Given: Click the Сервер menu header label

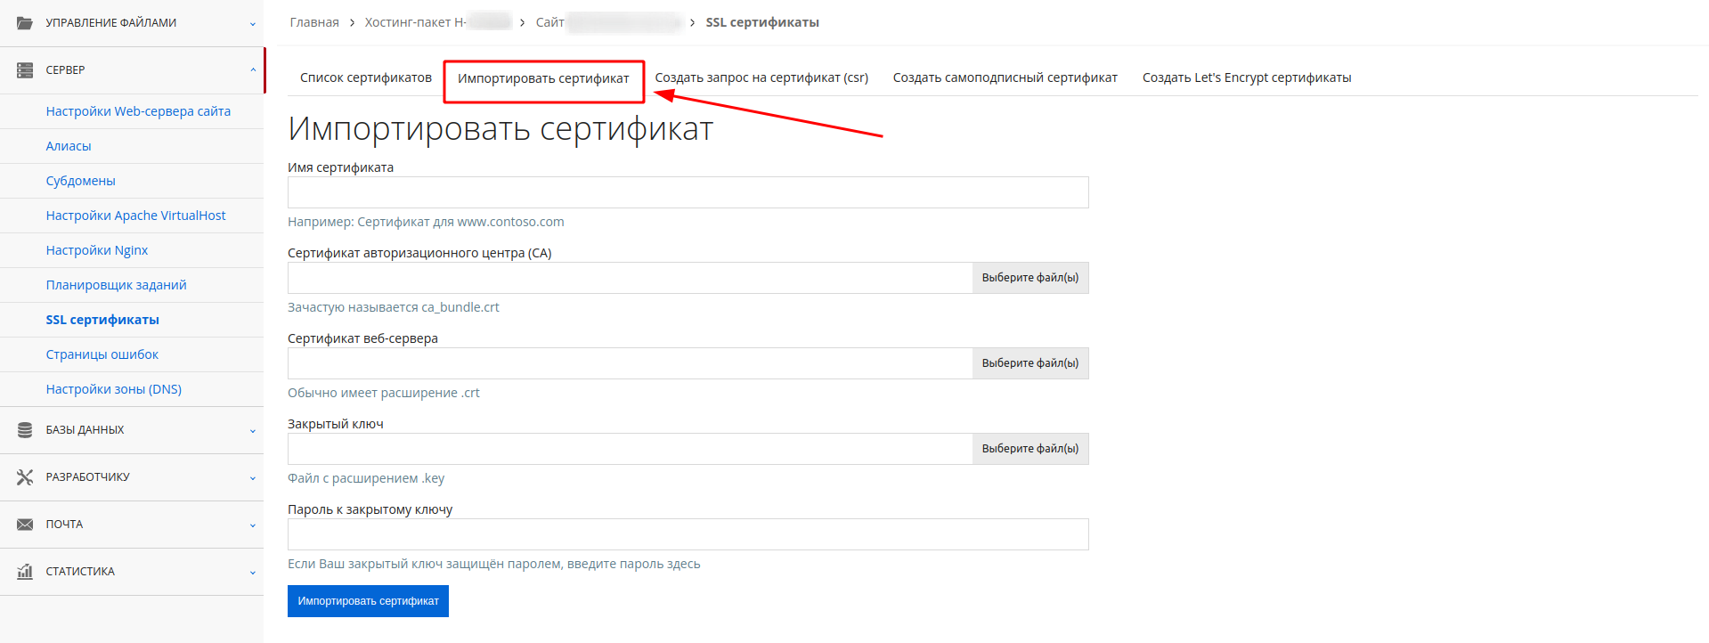Looking at the screenshot, I should [65, 69].
